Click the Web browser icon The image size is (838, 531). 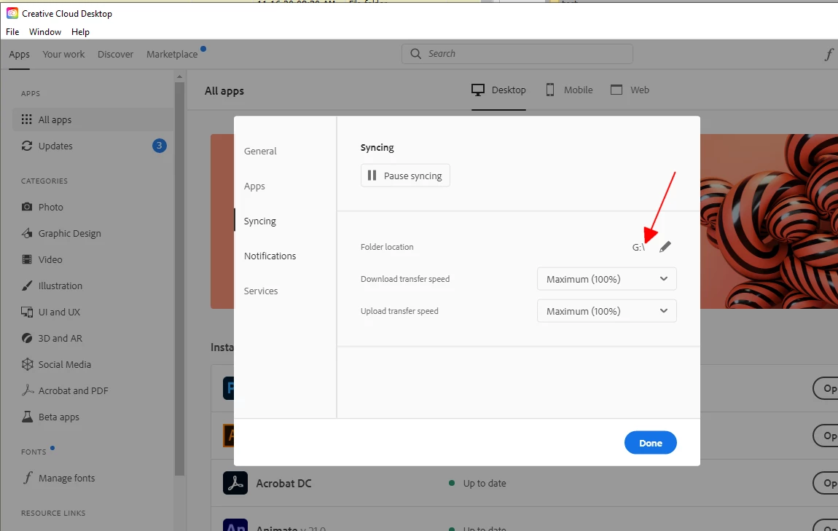[616, 90]
